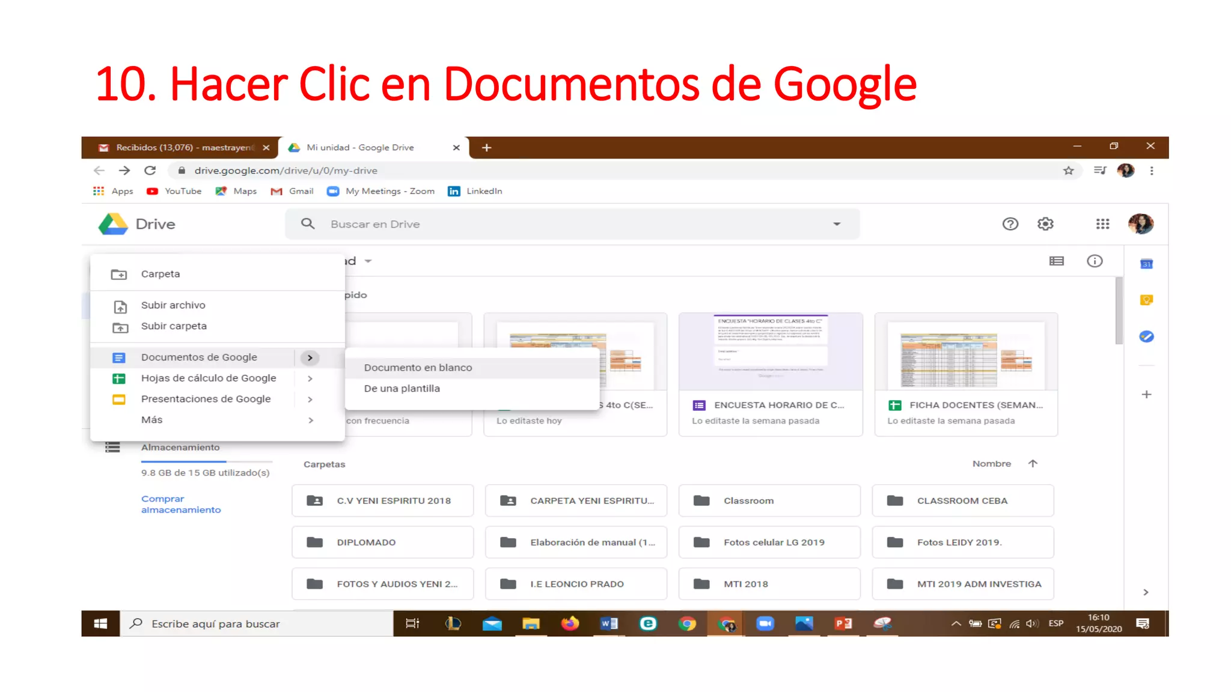Viewport: 1231px width, 692px height.
Task: Expand Documentos de Google submenu arrow
Action: click(310, 357)
